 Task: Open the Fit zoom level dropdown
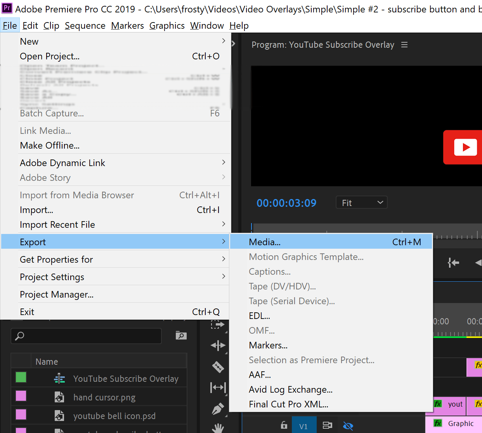coord(361,202)
